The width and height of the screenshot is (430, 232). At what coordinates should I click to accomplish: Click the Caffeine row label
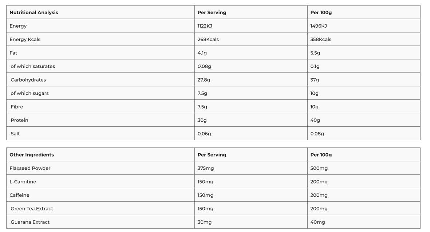pyautogui.click(x=19, y=195)
